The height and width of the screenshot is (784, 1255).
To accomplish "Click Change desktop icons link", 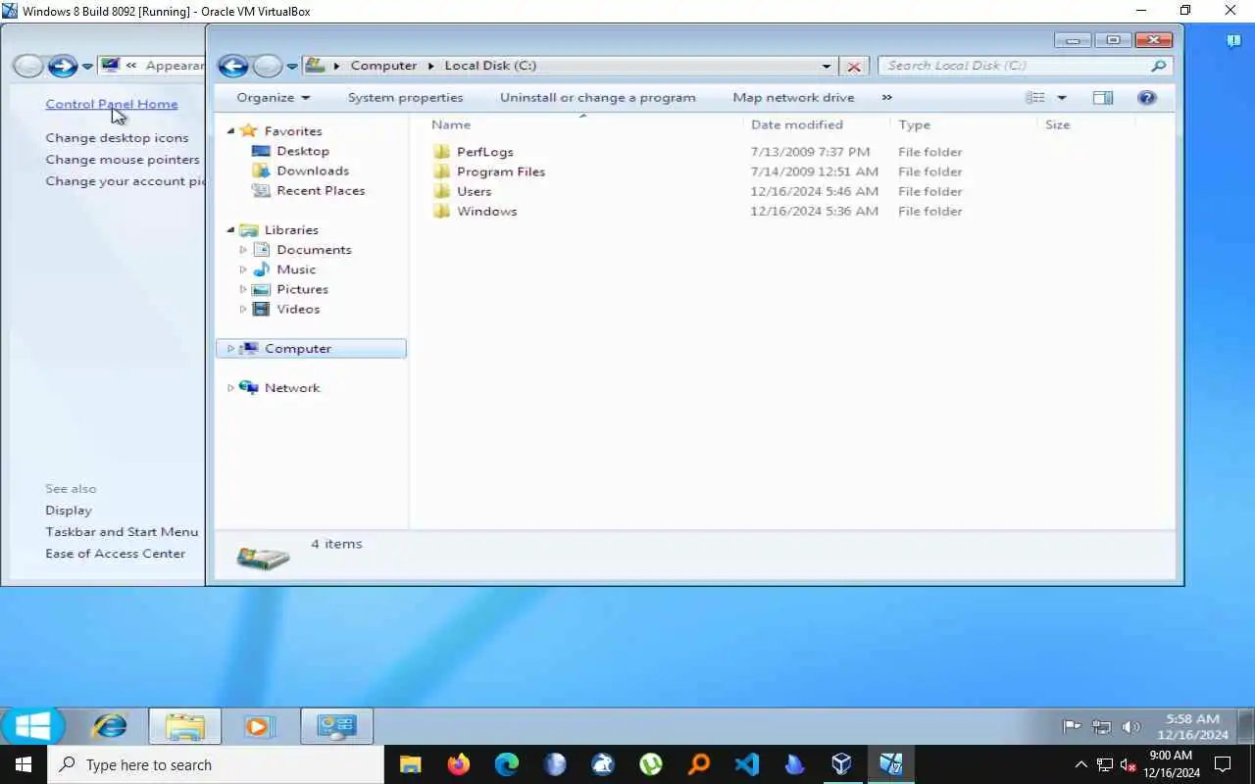I will click(117, 138).
